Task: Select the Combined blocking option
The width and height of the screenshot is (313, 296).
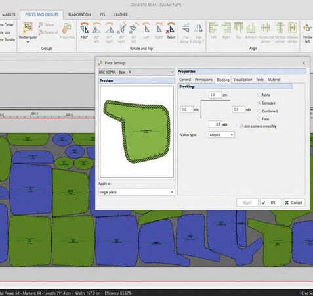Action: [259, 111]
